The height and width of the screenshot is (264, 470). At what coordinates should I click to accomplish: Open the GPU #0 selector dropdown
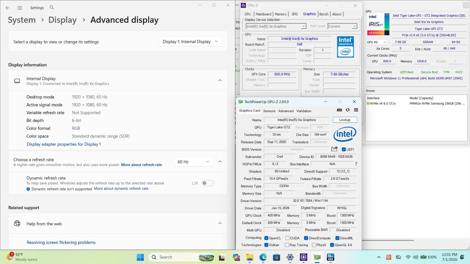pos(377,42)
